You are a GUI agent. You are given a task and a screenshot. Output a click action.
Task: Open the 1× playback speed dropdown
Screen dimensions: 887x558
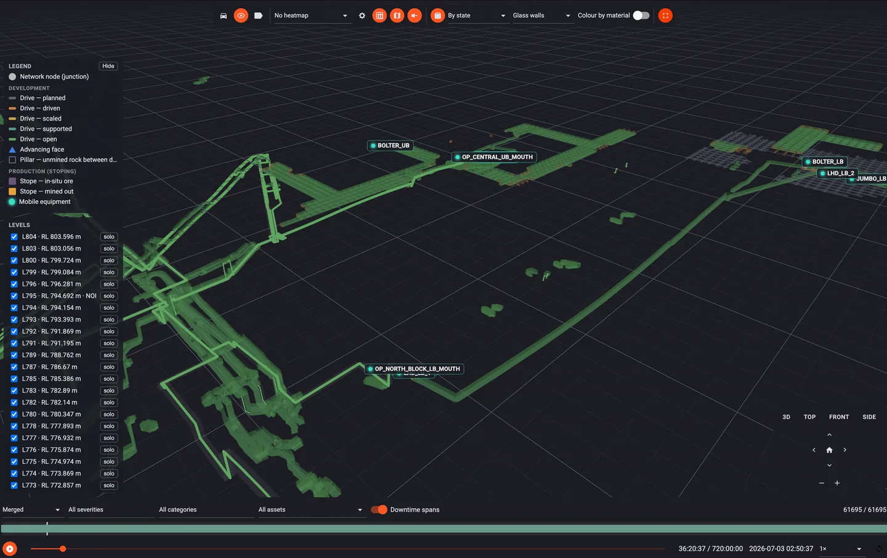(841, 549)
